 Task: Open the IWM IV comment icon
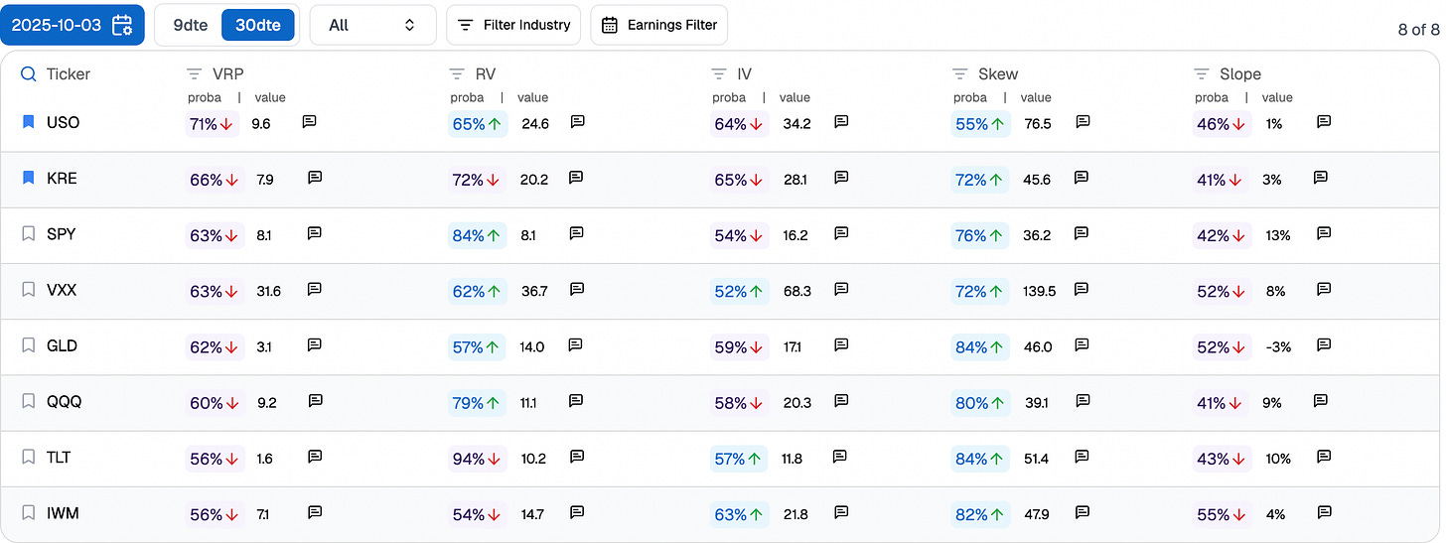point(841,512)
